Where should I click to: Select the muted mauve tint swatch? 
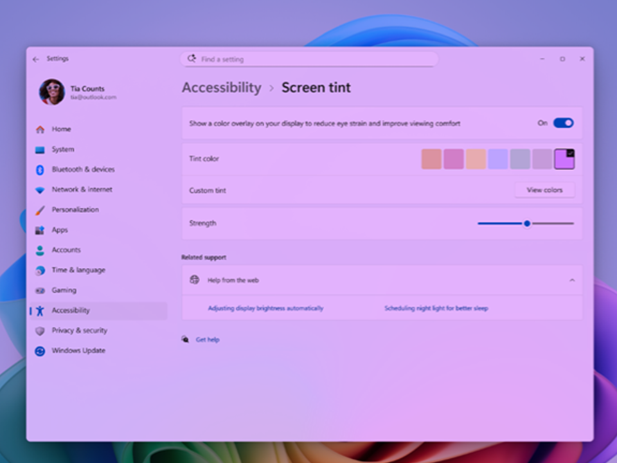542,159
